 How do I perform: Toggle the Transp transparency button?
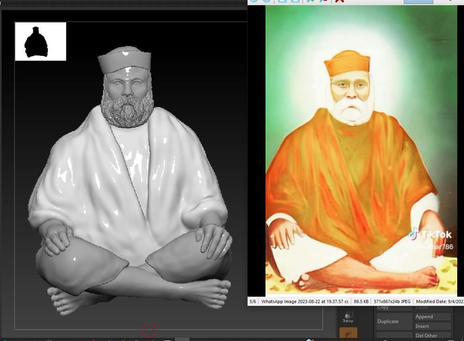coord(348,317)
